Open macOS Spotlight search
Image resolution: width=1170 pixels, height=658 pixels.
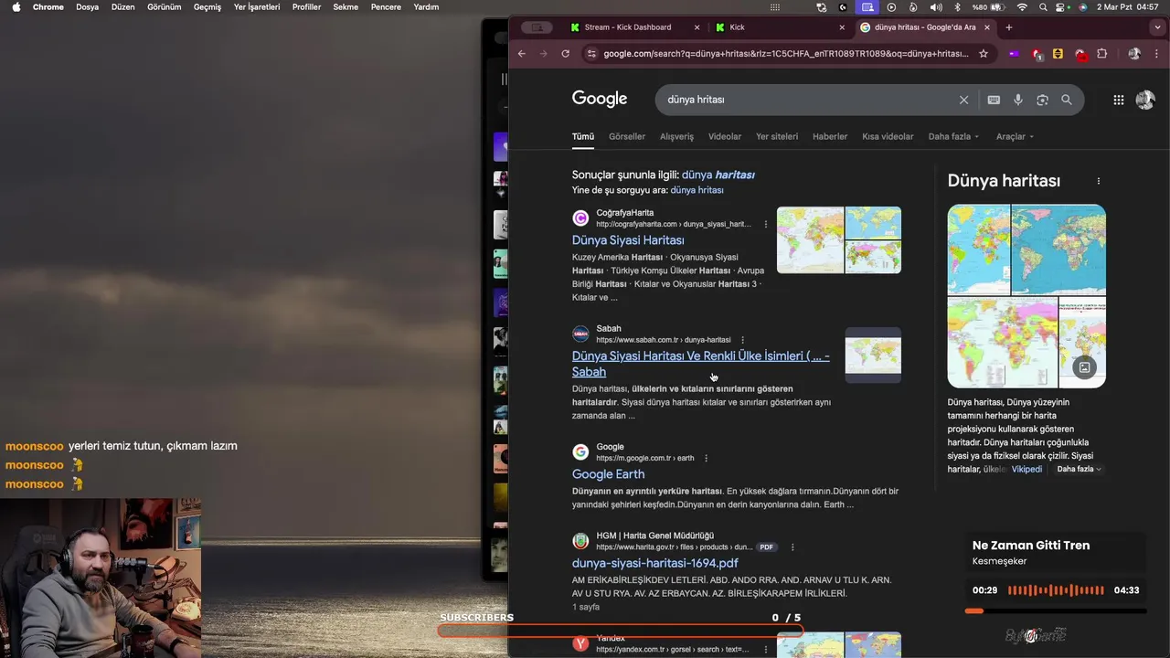pyautogui.click(x=1042, y=6)
